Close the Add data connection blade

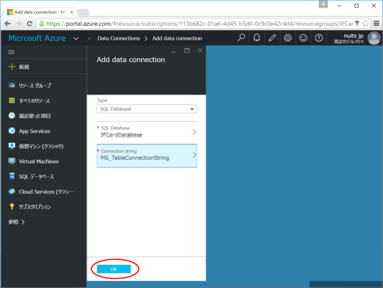point(200,51)
